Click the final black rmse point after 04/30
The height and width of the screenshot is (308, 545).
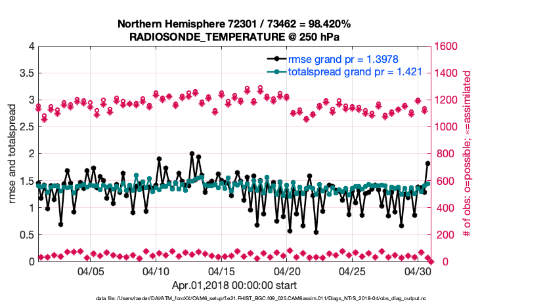(x=427, y=163)
